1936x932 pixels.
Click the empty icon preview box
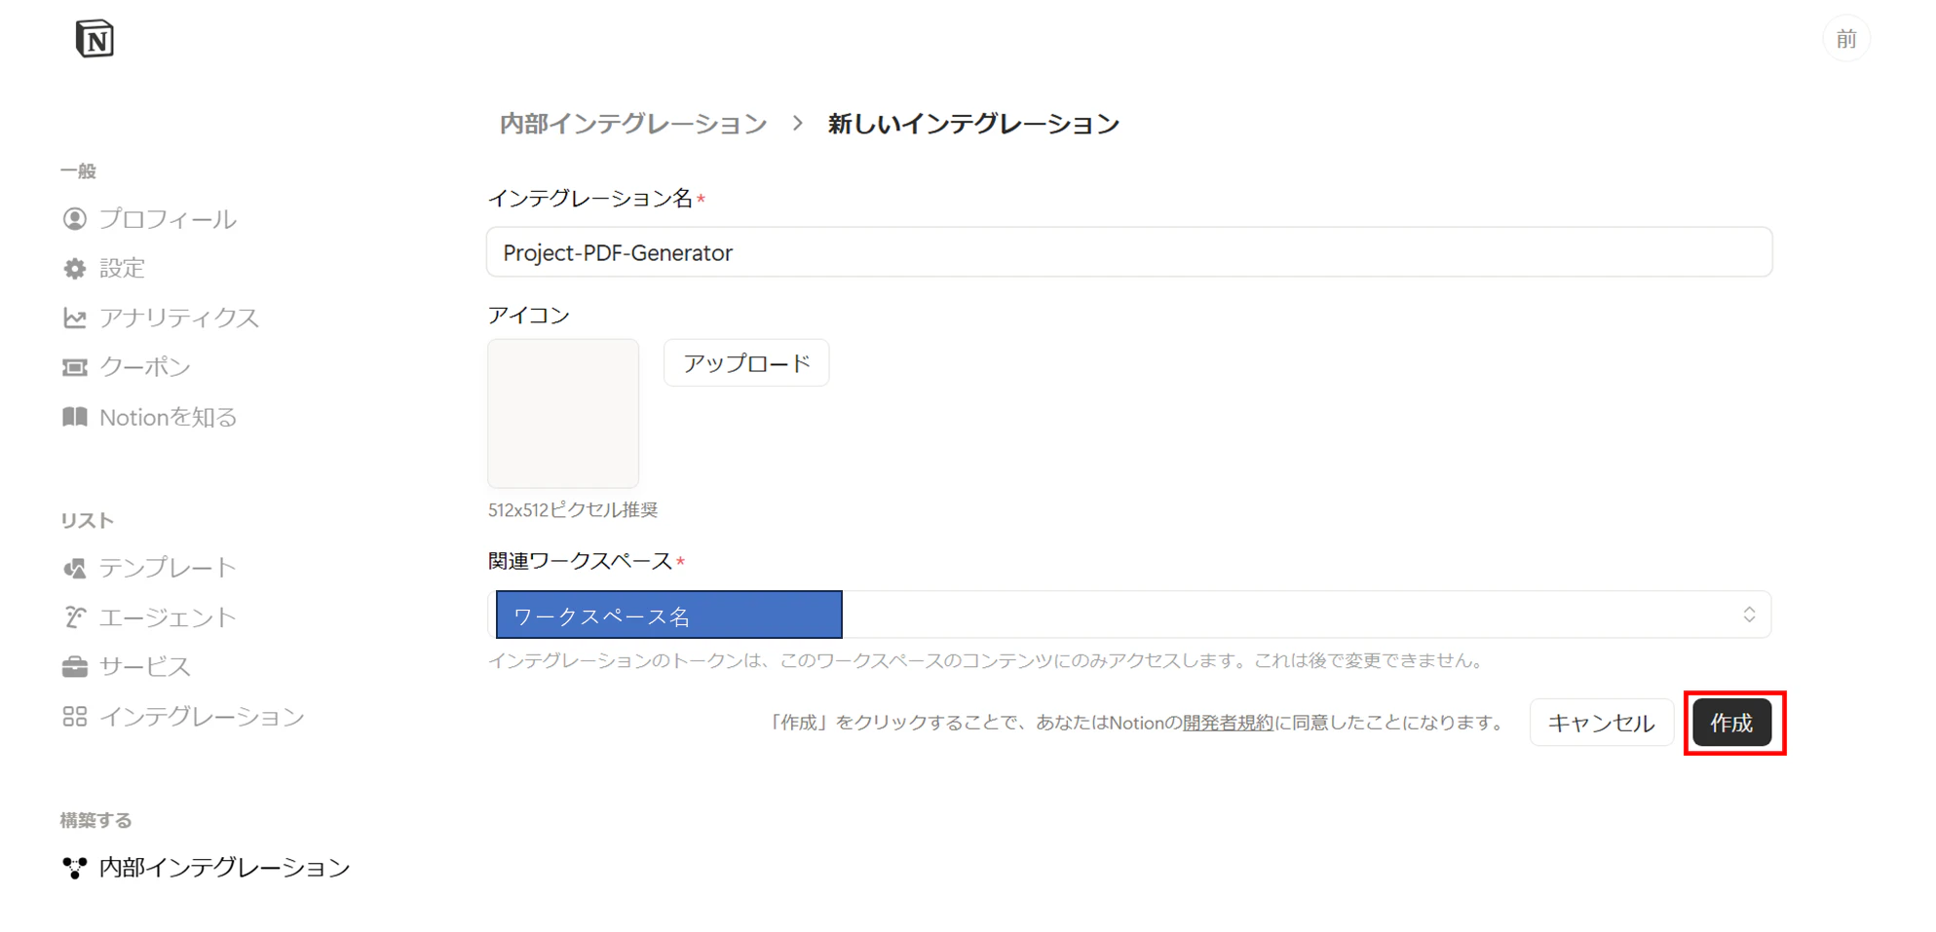pyautogui.click(x=563, y=413)
